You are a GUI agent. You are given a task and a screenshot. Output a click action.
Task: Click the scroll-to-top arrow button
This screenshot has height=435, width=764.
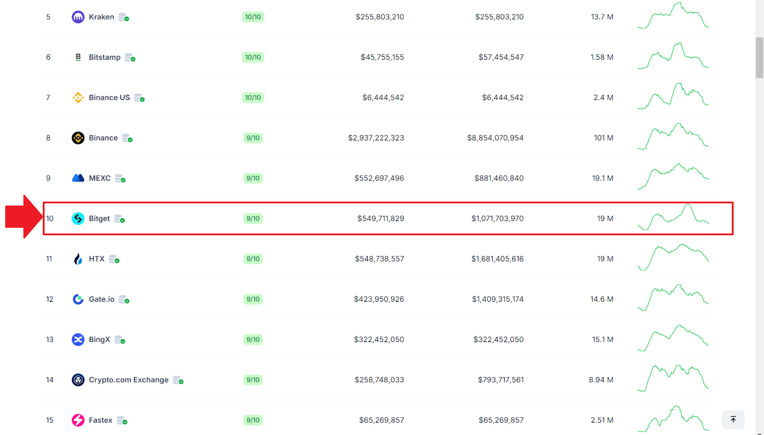point(733,419)
